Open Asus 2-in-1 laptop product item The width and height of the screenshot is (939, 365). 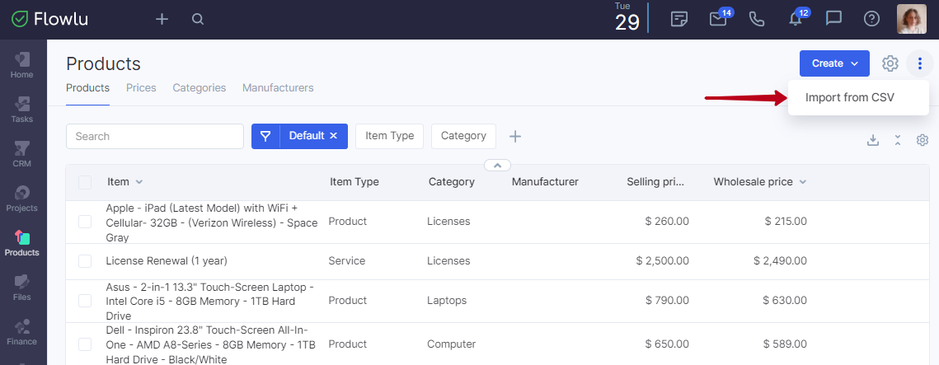[x=209, y=301]
